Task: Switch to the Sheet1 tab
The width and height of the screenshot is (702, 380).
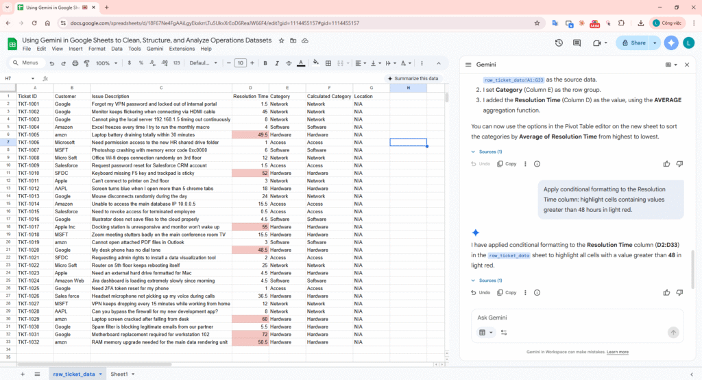Action: coord(119,374)
